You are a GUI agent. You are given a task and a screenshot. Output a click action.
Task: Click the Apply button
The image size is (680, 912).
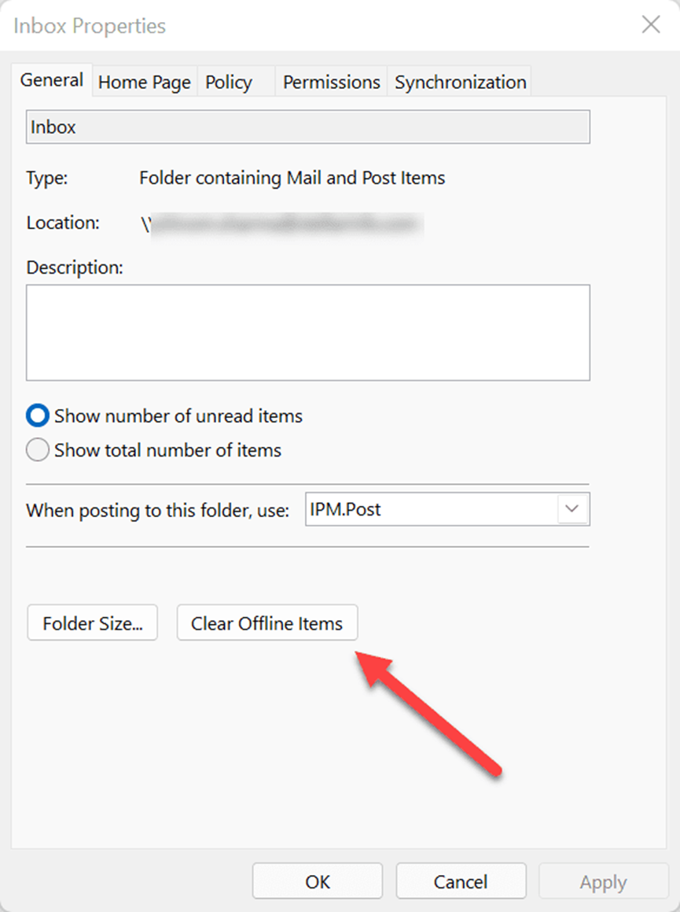tap(603, 881)
